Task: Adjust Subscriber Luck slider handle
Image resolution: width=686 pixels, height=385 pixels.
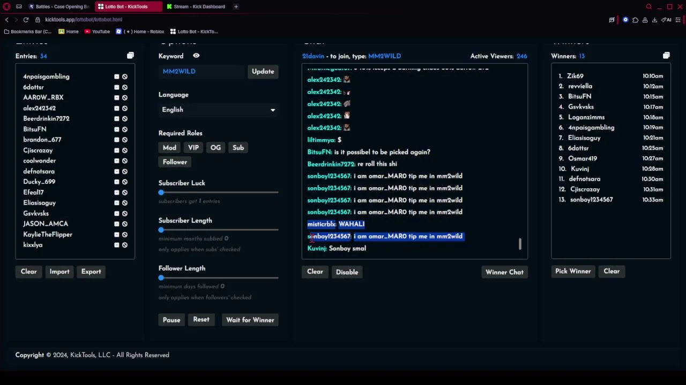Action: (161, 192)
